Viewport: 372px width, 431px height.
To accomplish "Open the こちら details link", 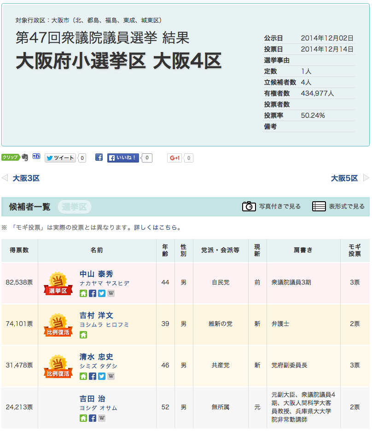I will [170, 227].
